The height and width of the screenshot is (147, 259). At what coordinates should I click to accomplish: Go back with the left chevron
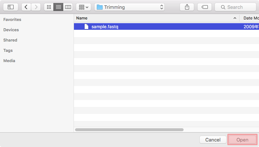point(26,7)
